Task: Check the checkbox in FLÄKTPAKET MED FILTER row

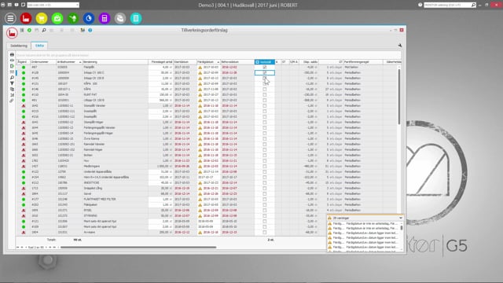Action: coord(265,199)
